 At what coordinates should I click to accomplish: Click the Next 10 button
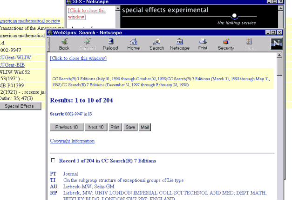96,127
